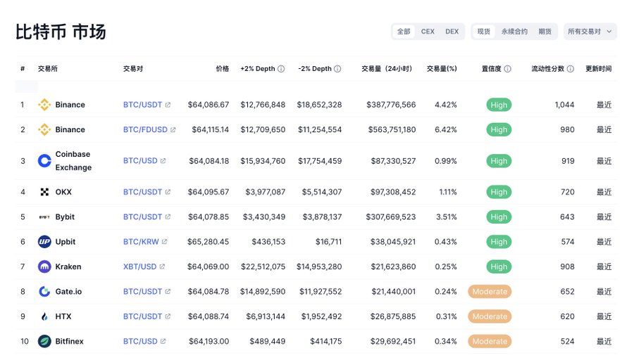Click the volume $563,751,180

click(x=392, y=129)
